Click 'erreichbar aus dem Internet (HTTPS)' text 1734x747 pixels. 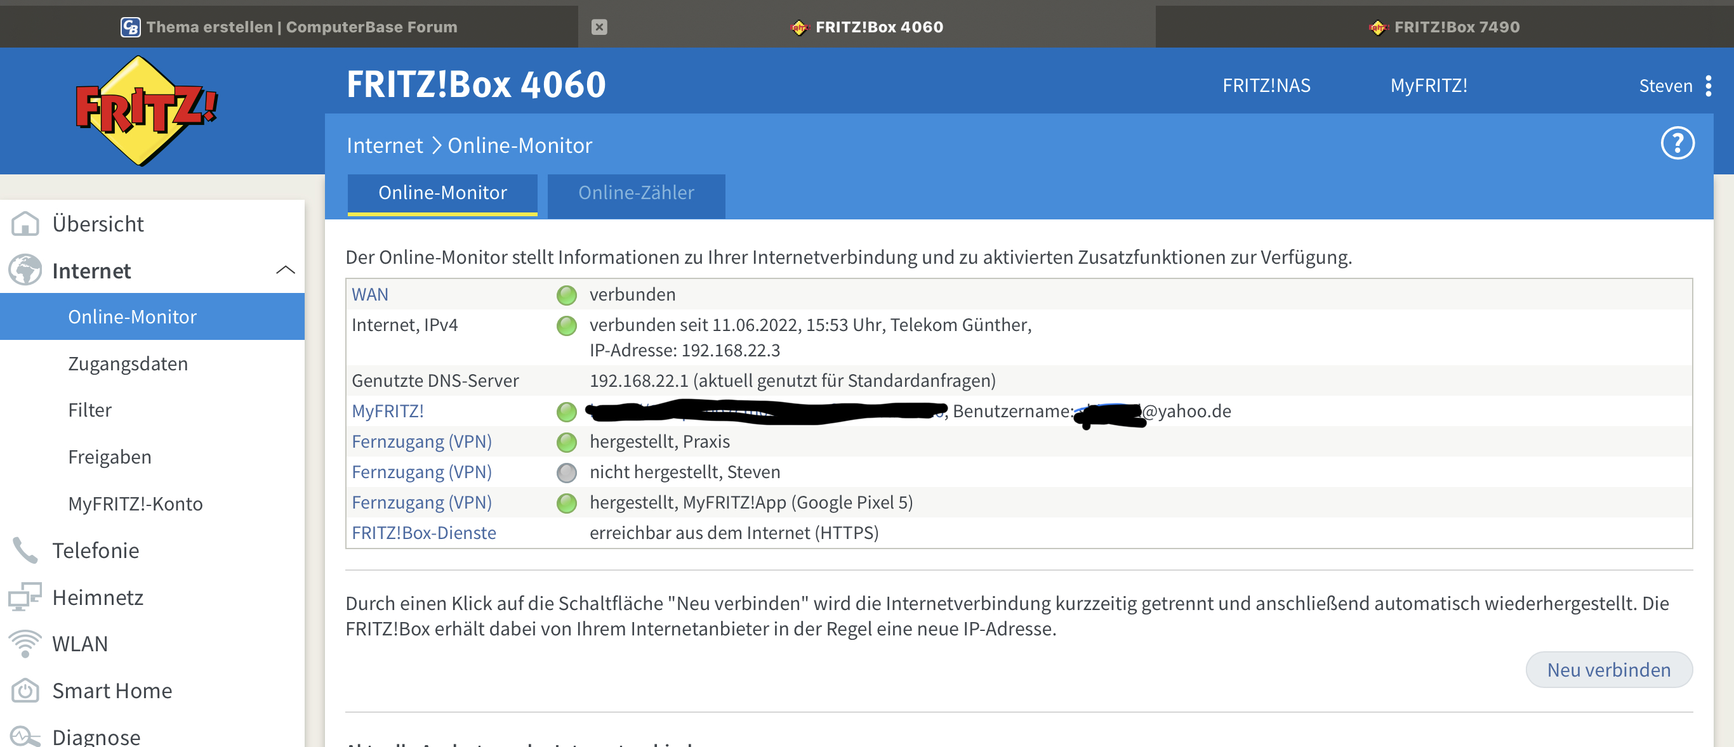click(734, 533)
